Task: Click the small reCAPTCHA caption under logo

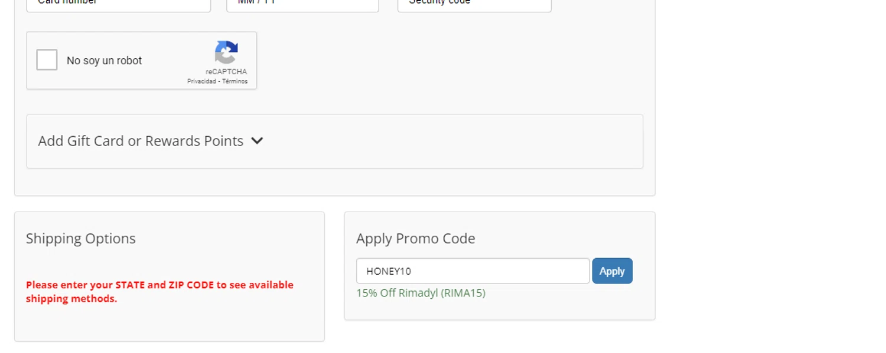Action: click(226, 72)
